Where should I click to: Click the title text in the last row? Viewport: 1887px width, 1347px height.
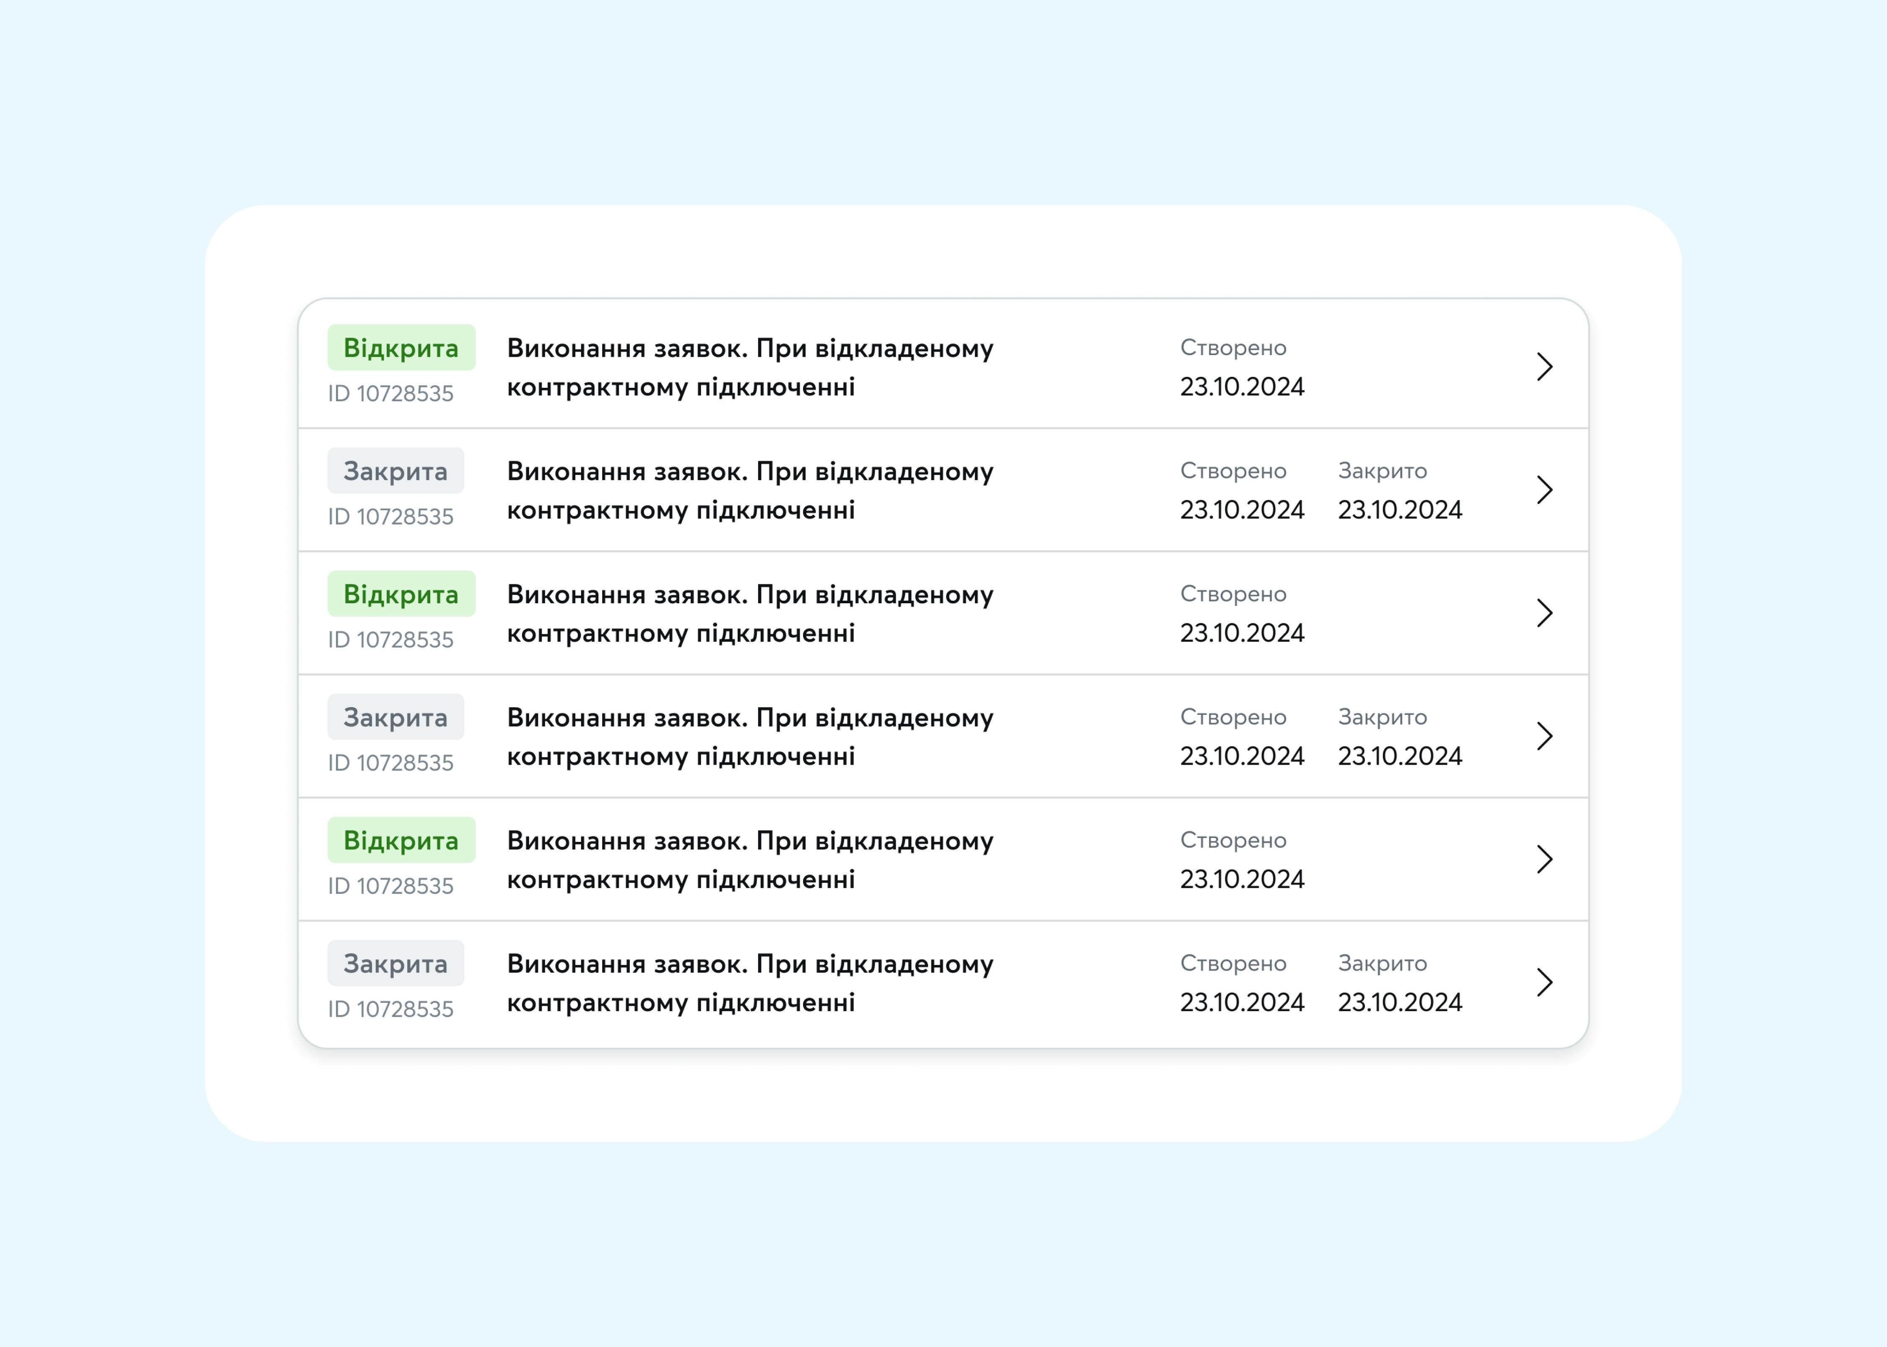pos(749,982)
